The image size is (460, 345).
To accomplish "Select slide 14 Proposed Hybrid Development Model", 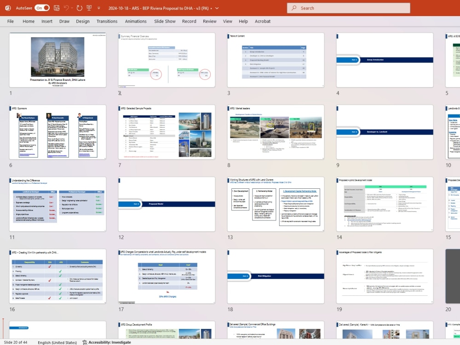I will tap(385, 204).
